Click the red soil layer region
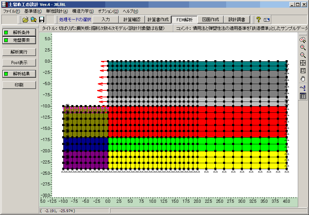This screenshot has width=309, height=215. click(197, 122)
